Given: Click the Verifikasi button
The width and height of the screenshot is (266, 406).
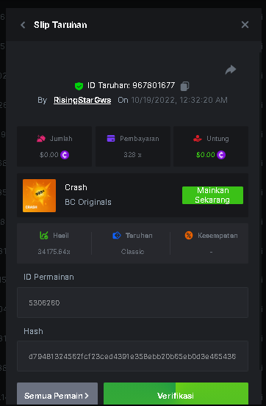Looking at the screenshot, I should click(176, 394).
